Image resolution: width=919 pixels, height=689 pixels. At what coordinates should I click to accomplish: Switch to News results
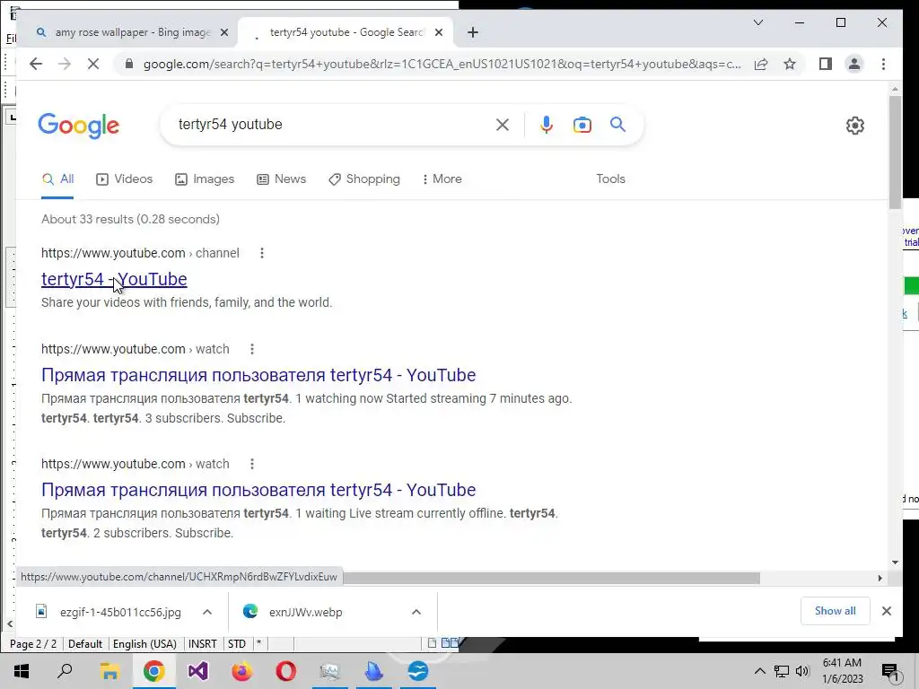281,179
